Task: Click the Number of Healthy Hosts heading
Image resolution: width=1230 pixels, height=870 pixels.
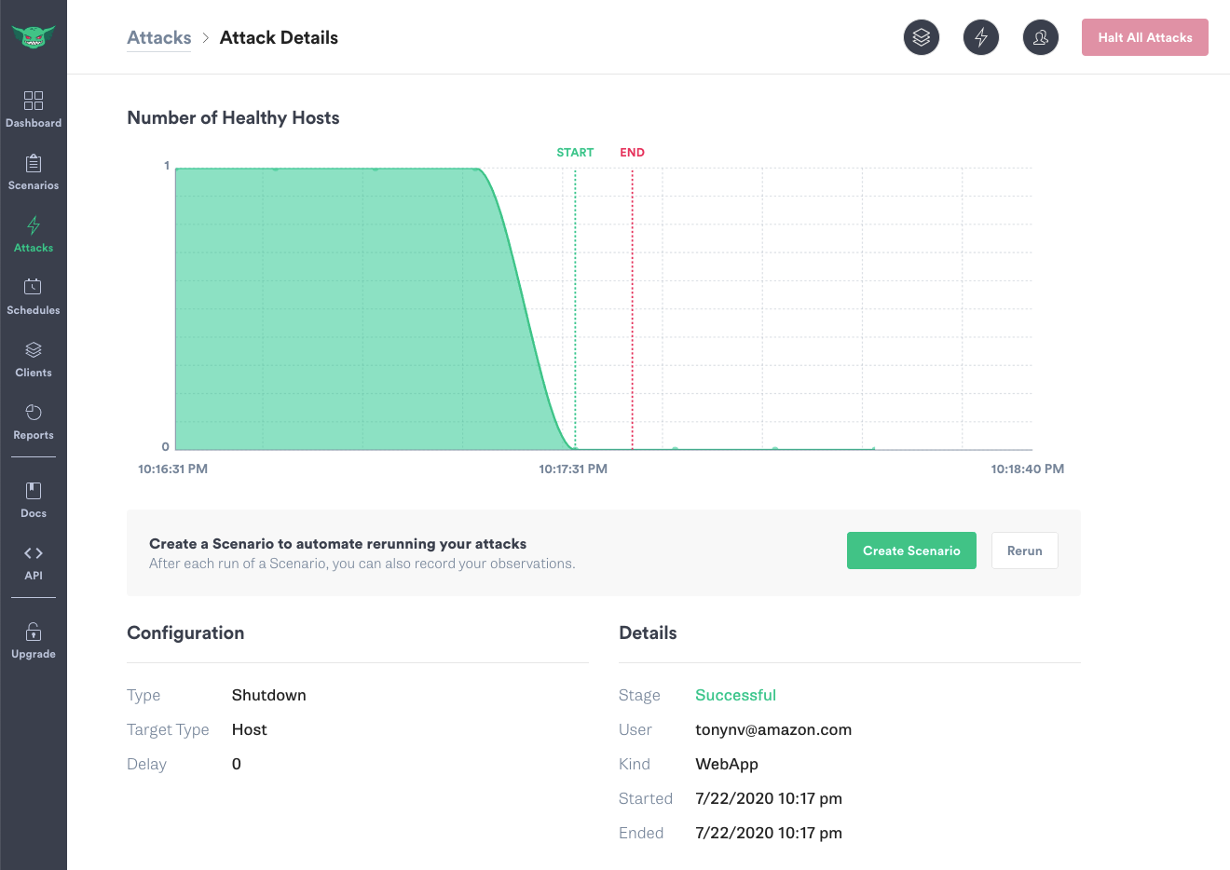Action: [x=233, y=117]
